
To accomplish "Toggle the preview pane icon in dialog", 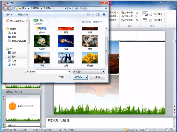I will 98,14.
